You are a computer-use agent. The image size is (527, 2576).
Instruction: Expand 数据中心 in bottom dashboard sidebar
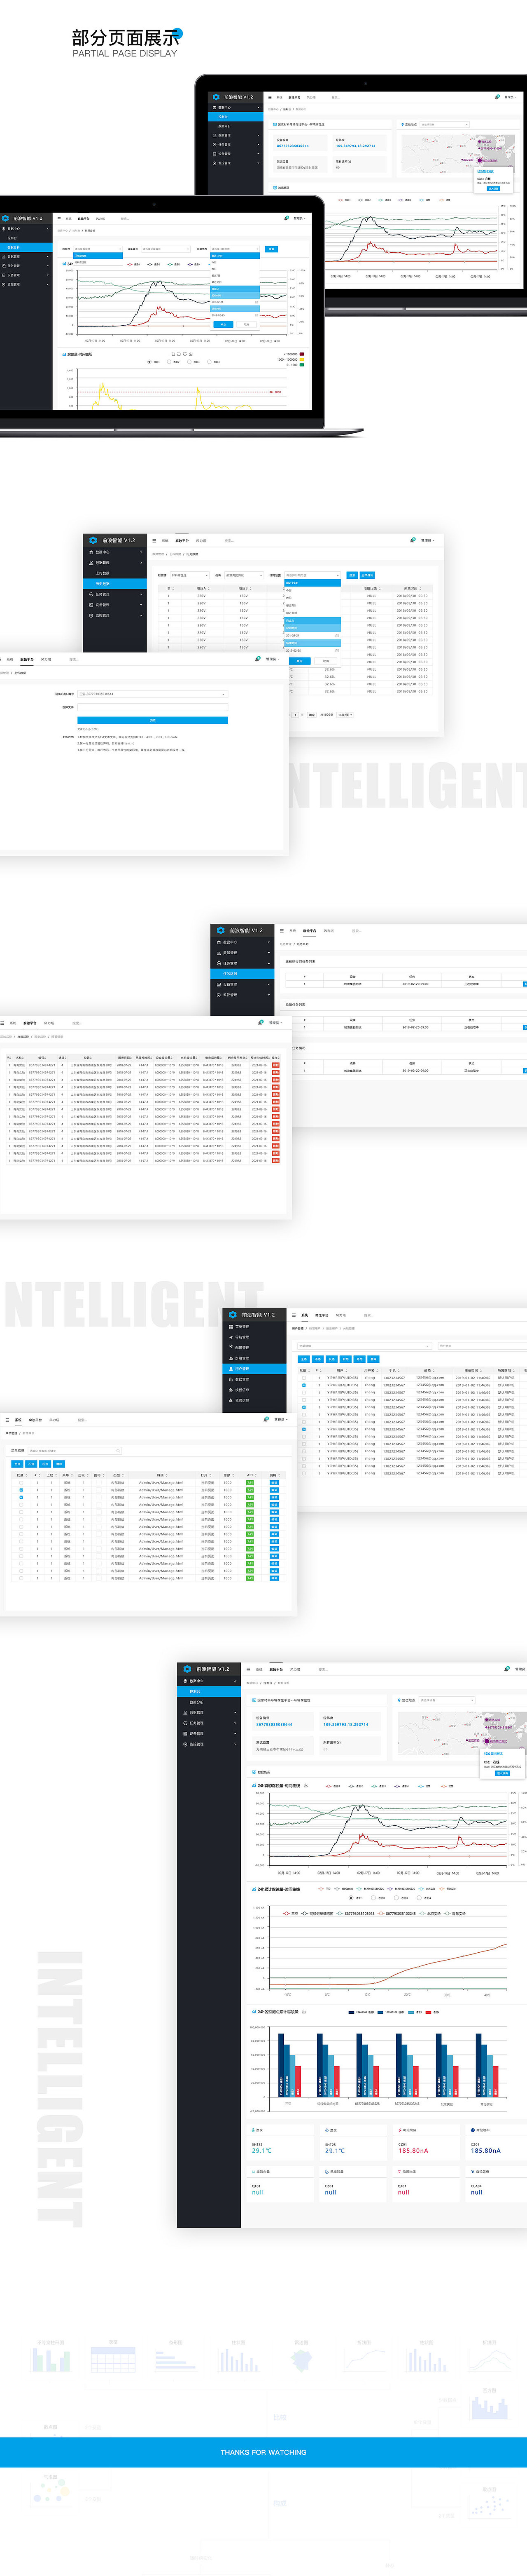[x=209, y=1681]
